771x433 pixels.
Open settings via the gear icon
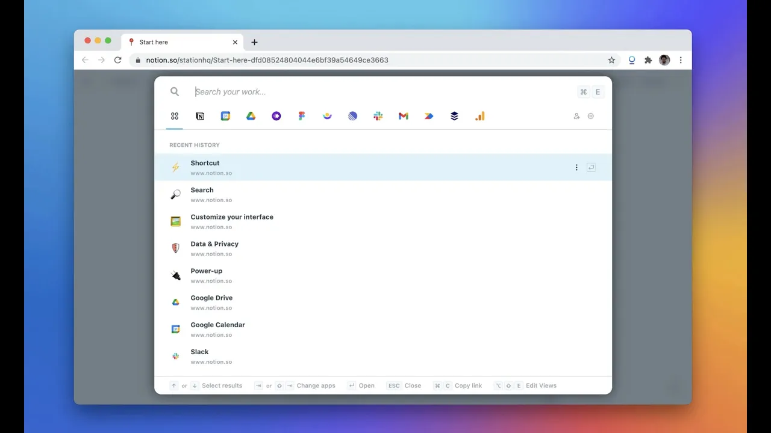click(x=591, y=116)
